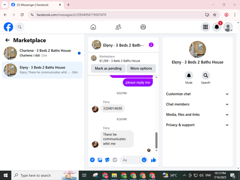Click scroll-up arrow in the chat scrollbar
Screen dimensions: 240x180
[156, 77]
